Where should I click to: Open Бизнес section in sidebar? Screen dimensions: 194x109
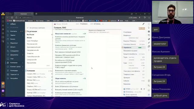[x=13, y=39]
